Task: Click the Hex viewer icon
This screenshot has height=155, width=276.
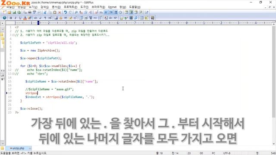Action: (101, 12)
